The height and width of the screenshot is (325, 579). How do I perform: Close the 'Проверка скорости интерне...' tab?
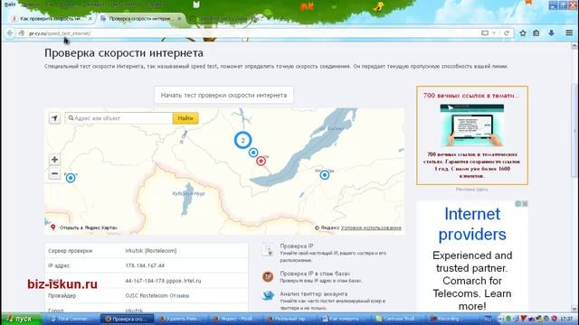179,18
